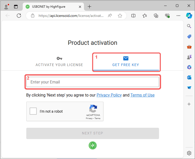Check the I'm not a robot box
This screenshot has width=195, height=159.
33,111
